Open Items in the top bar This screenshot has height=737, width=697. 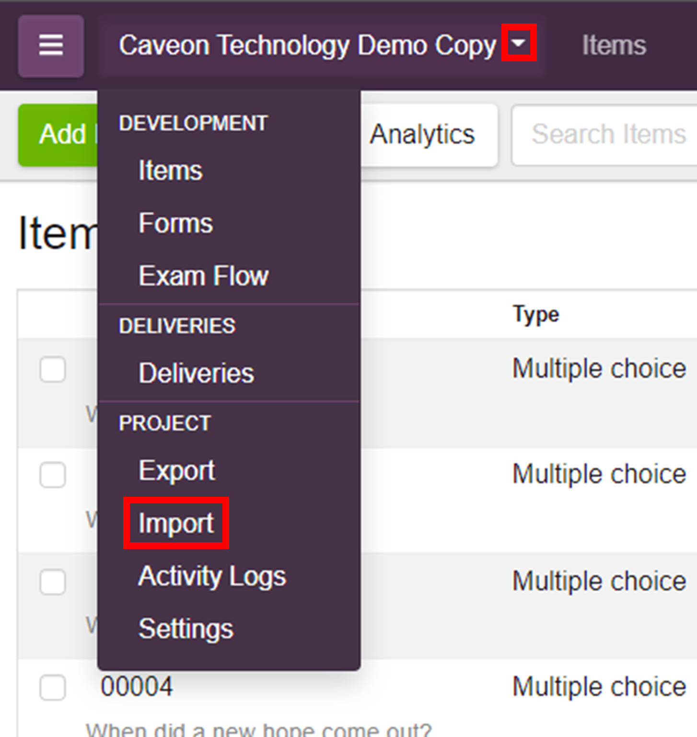pyautogui.click(x=614, y=46)
